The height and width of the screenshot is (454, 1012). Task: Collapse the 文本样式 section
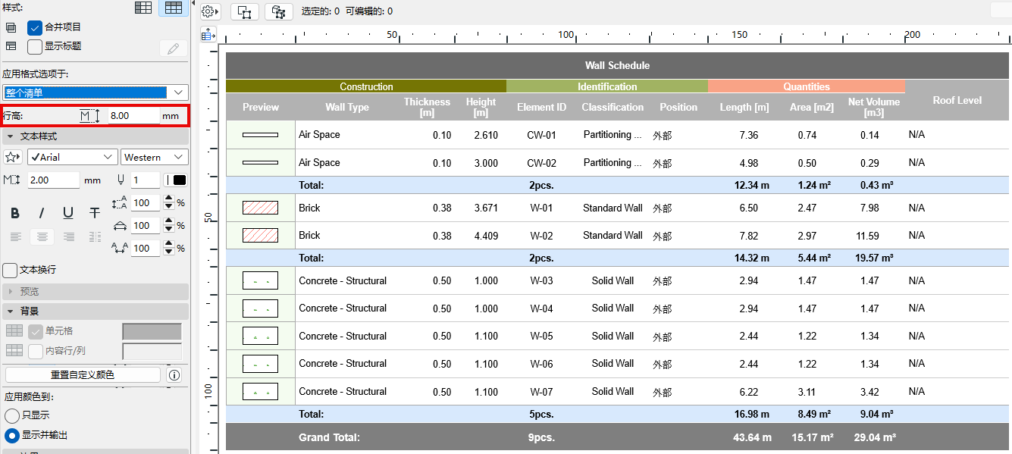pos(11,136)
